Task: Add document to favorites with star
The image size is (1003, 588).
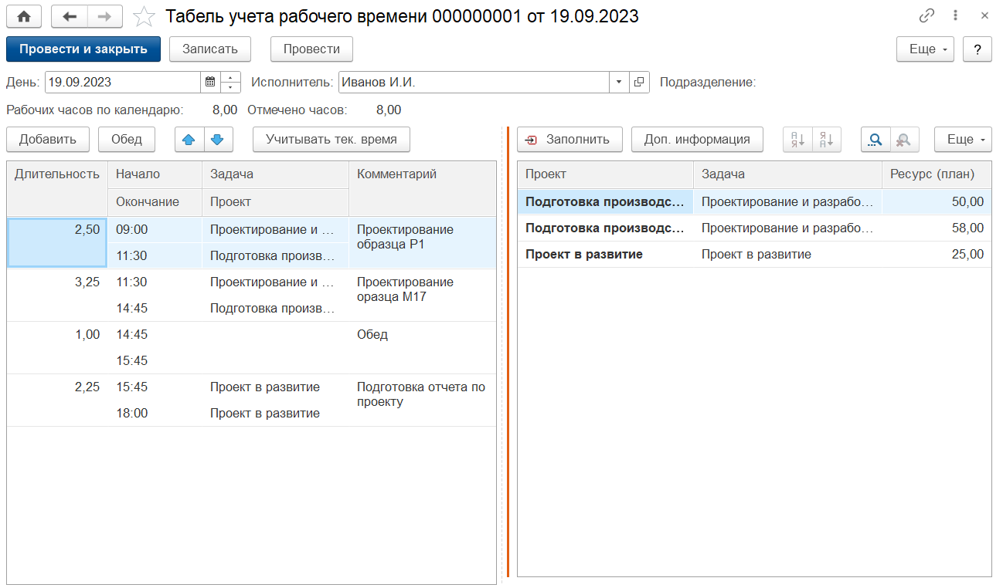Action: coord(144,16)
